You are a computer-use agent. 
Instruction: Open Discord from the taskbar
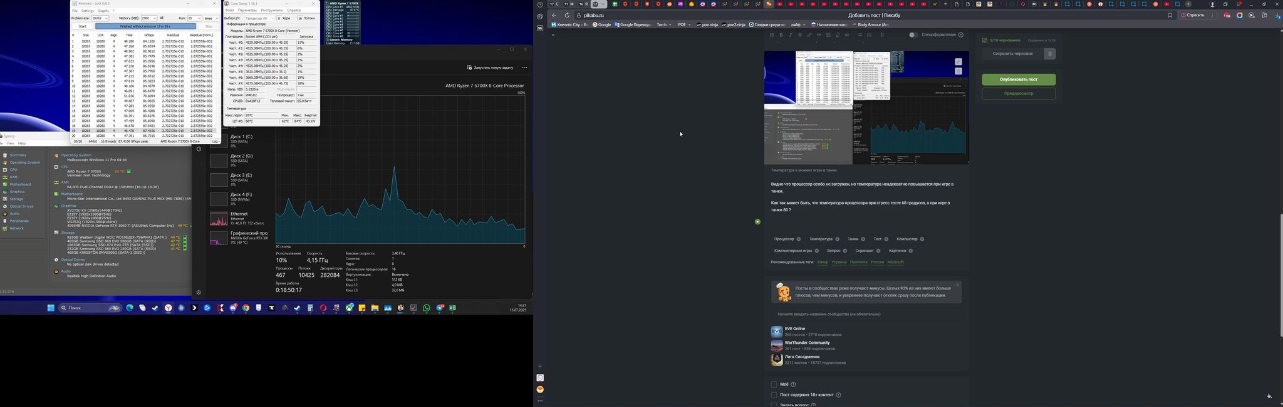(233, 308)
